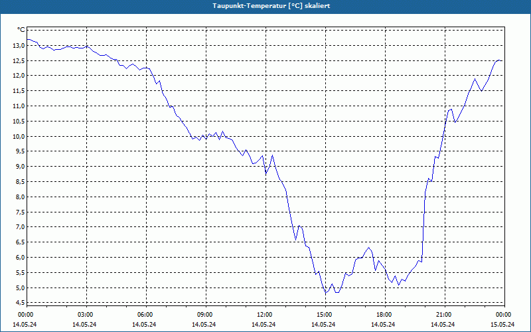Screen dimensions: 531x332
Task: Click the local peak near 17:00
Action: (369, 248)
